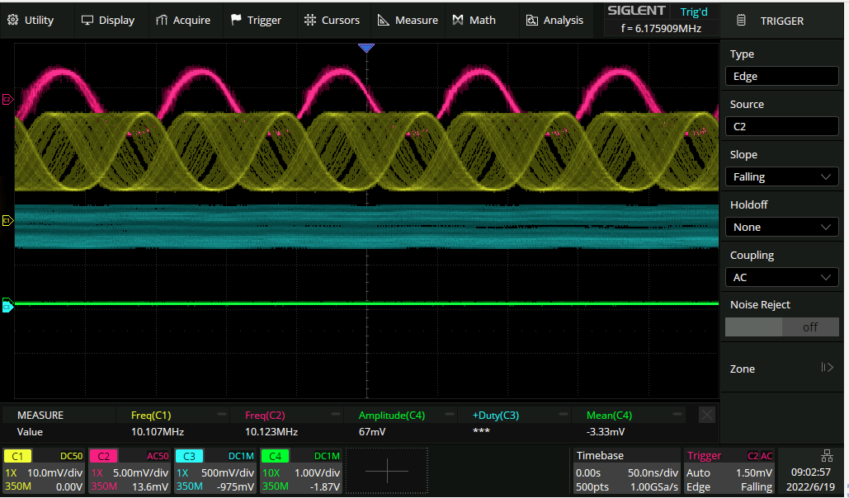This screenshot has width=849, height=498.
Task: Open the Holdoff dropdown
Action: (x=781, y=227)
